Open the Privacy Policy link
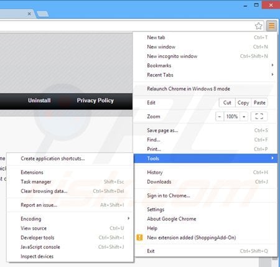 pyautogui.click(x=95, y=101)
